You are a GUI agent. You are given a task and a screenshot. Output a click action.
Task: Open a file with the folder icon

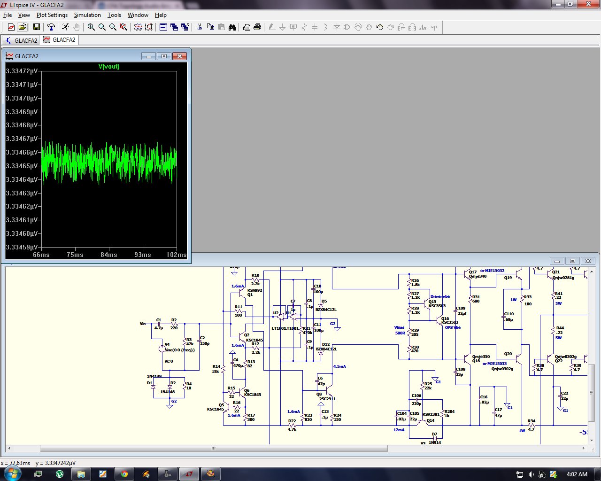click(22, 27)
